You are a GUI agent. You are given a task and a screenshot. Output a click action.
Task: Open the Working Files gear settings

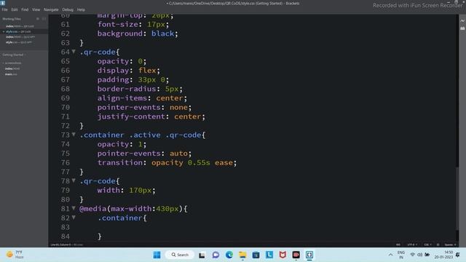tap(38, 19)
